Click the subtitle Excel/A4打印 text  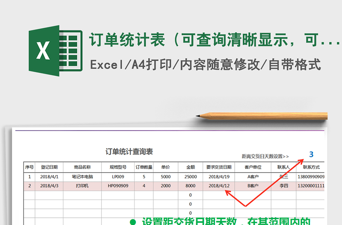[x=205, y=65]
